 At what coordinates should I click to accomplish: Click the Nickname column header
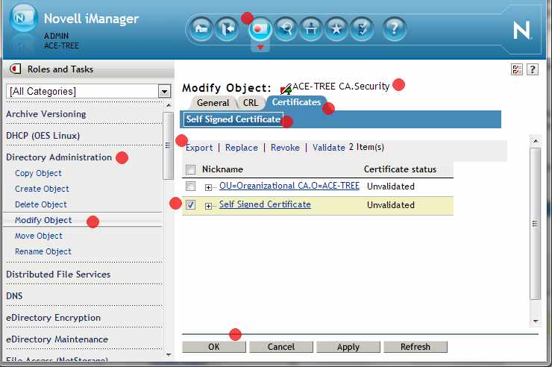coord(222,169)
